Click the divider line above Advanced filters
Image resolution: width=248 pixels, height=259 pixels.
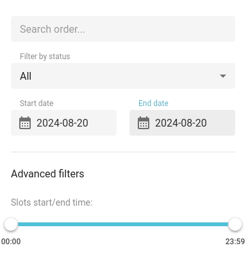point(123,152)
